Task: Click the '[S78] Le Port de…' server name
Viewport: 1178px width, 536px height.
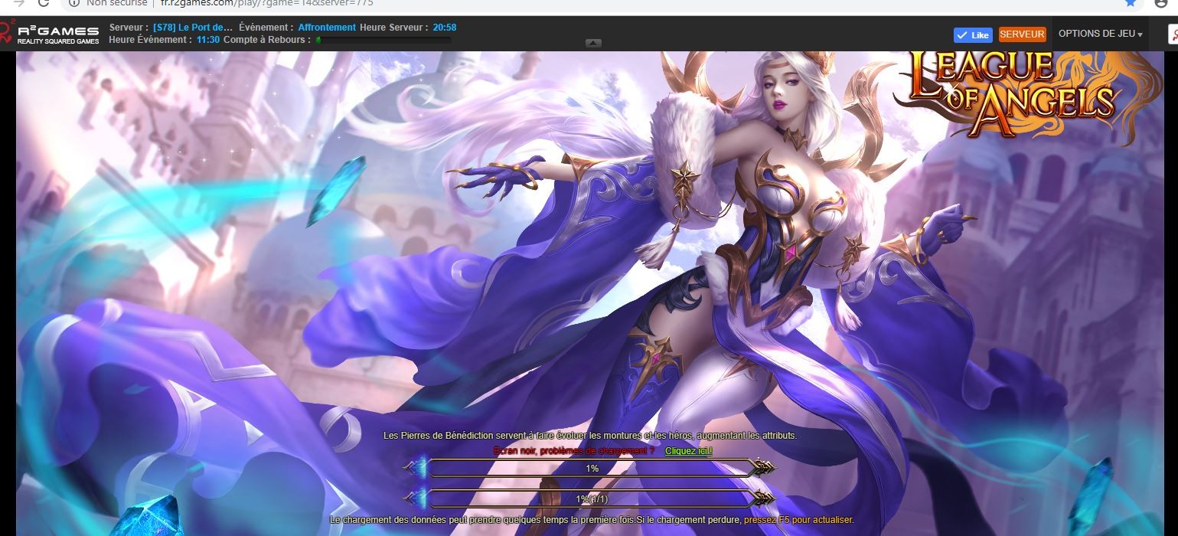Action: pyautogui.click(x=192, y=28)
